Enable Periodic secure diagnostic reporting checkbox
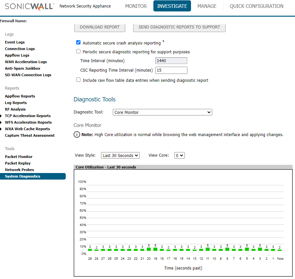This screenshot has width=295, height=279. pos(78,51)
